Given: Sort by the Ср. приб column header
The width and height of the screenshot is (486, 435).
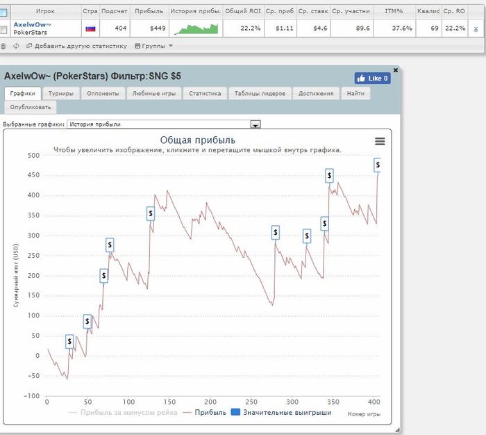Looking at the screenshot, I should [x=280, y=11].
